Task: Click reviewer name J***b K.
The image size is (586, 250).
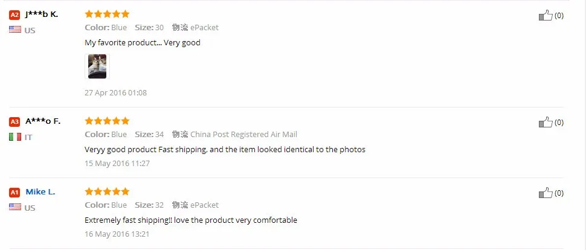Action: click(x=42, y=14)
